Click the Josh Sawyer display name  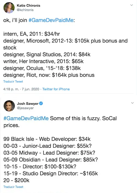click(28, 104)
